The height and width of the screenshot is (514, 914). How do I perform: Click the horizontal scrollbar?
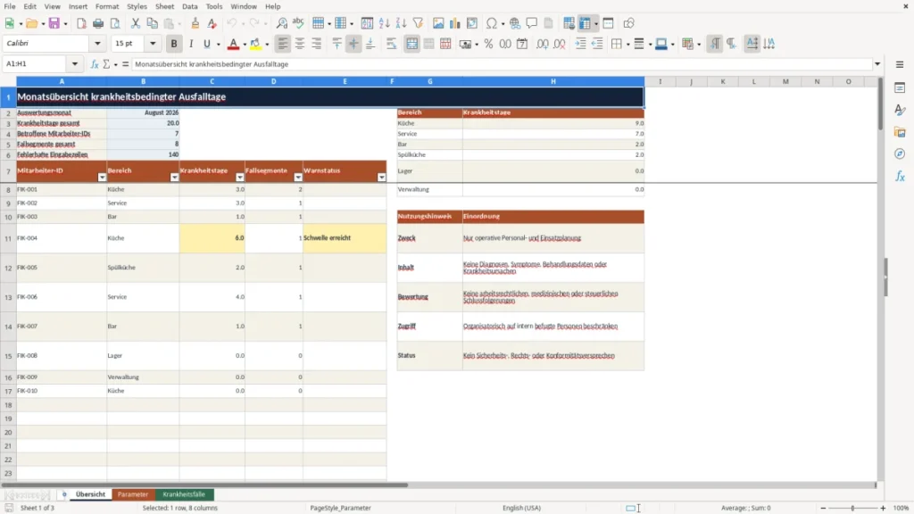pos(204,485)
